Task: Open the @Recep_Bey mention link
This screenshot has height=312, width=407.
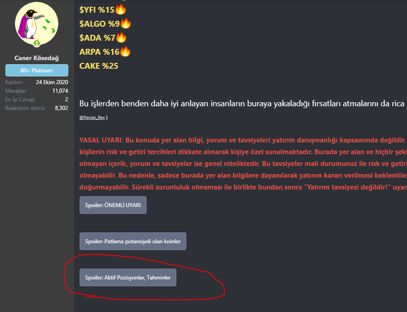Action: coord(92,118)
